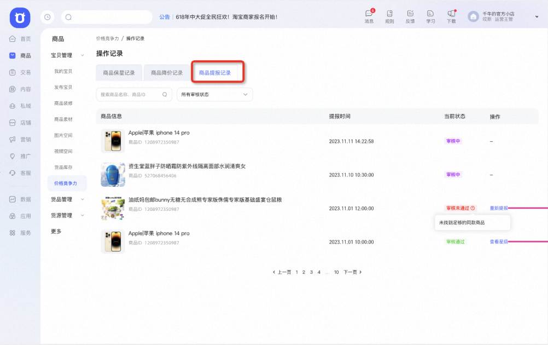This screenshot has height=345, width=548.
Task: Expand the 货品管理 section
Action: (83, 199)
